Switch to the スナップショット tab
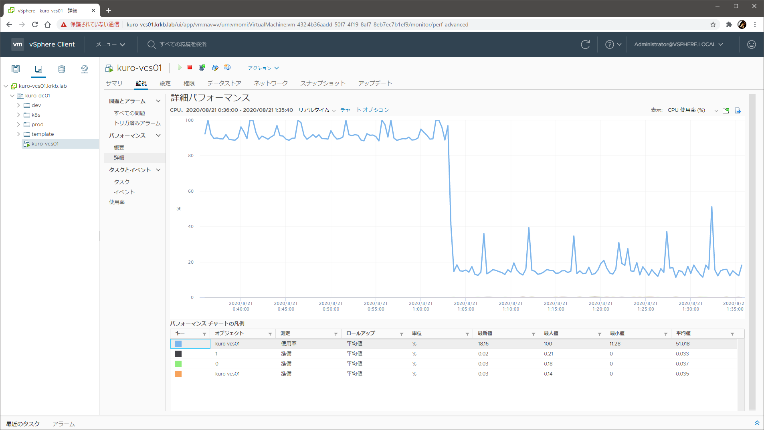 323,83
